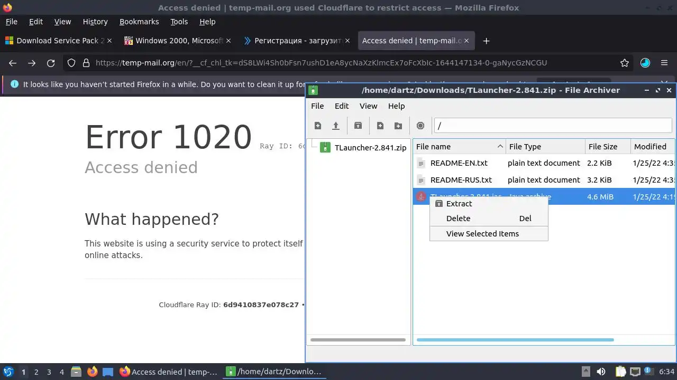Select TLauncher-2.841.zip in the folder tree
Screen dimensions: 677x380
click(370, 147)
